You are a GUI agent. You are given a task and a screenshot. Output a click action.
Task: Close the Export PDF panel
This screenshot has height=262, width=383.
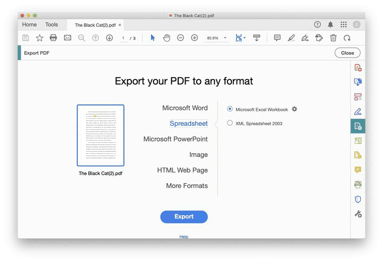coord(347,53)
